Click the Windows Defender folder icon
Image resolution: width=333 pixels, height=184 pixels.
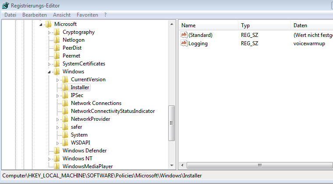coord(57,151)
